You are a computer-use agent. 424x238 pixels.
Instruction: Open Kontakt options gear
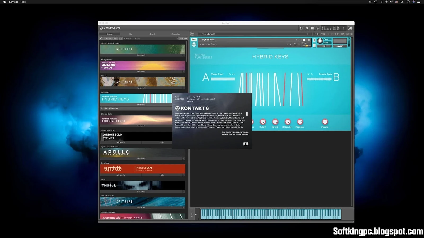pos(307,28)
